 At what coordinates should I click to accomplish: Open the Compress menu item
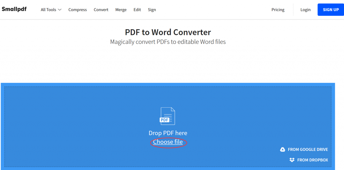(x=78, y=10)
